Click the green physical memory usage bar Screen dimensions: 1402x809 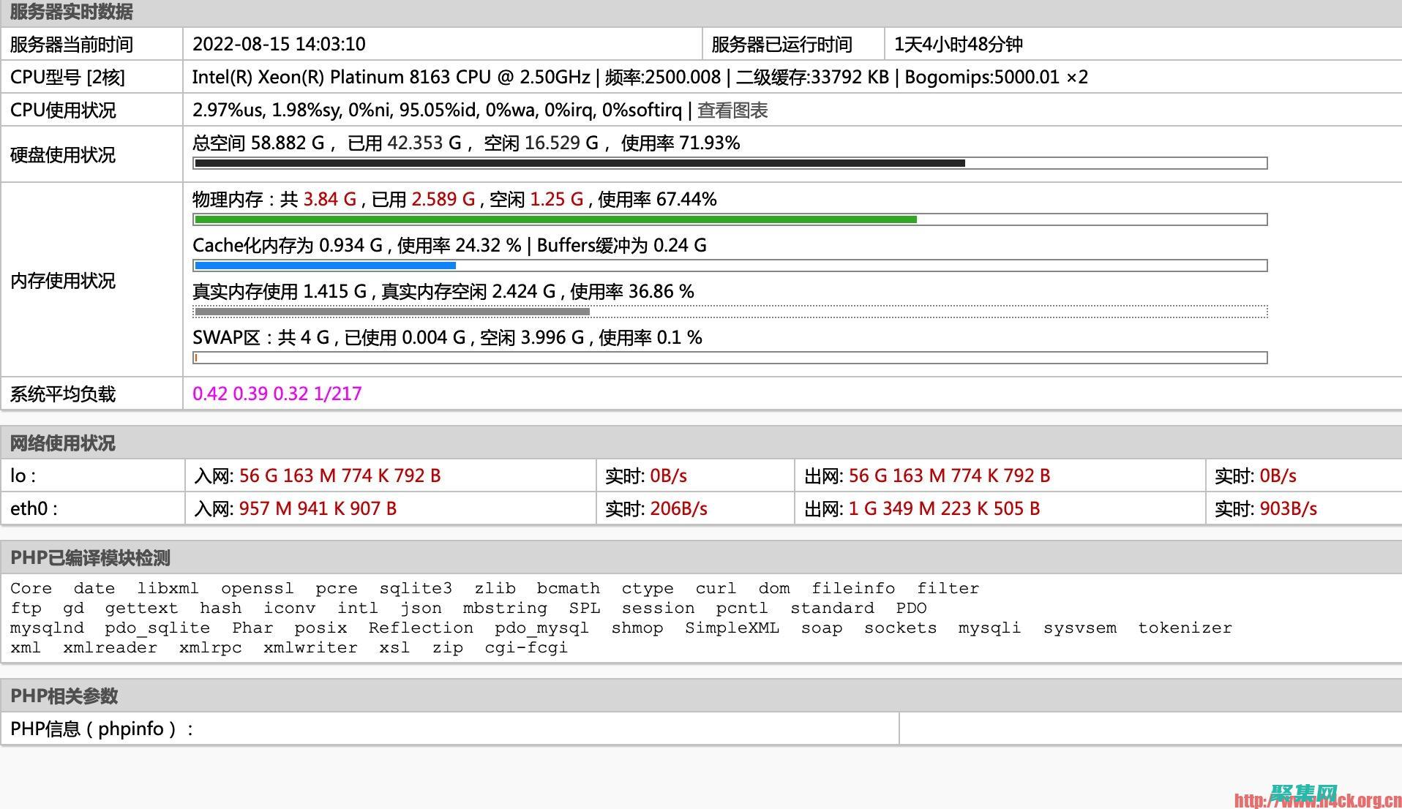pyautogui.click(x=555, y=219)
